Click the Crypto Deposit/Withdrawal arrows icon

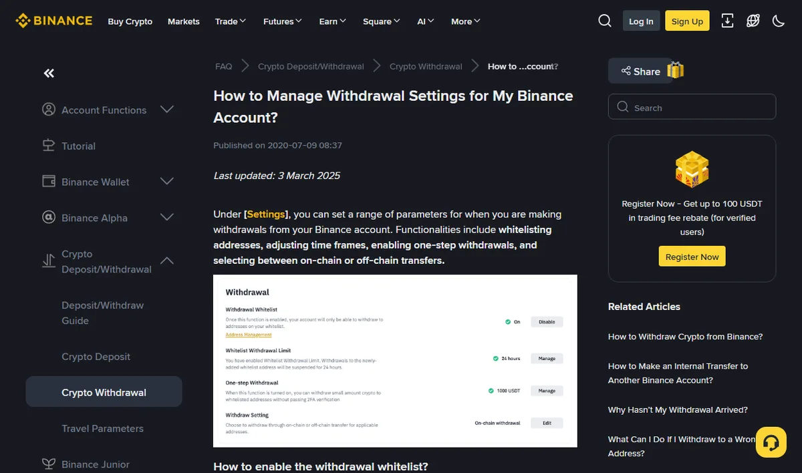pos(48,261)
